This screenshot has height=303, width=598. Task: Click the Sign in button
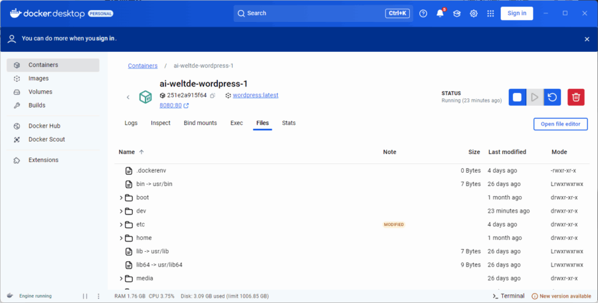(x=517, y=13)
